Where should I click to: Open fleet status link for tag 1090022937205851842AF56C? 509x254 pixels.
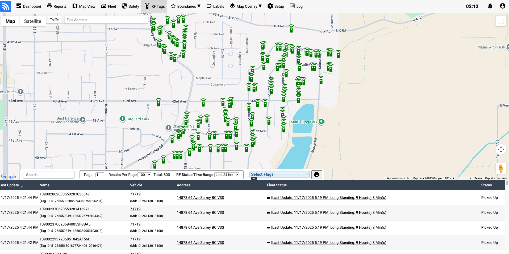(329, 243)
